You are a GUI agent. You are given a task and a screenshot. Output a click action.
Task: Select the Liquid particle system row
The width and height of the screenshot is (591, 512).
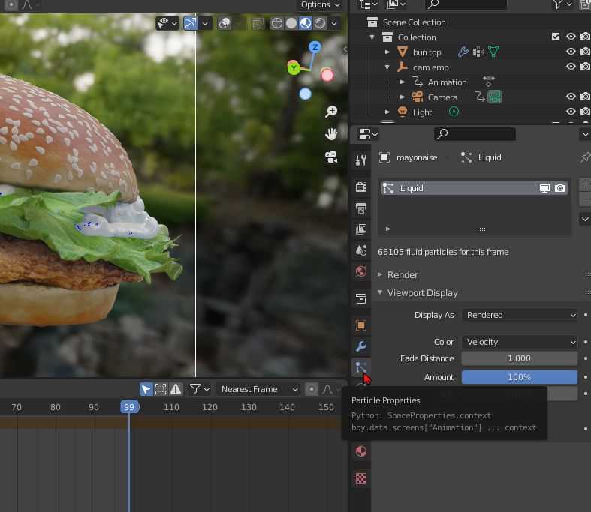pos(475,188)
